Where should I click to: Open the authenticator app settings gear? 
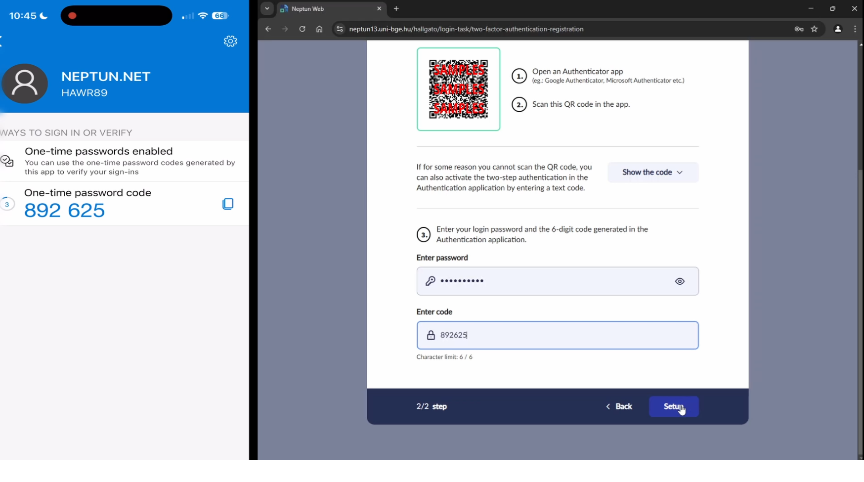230,41
